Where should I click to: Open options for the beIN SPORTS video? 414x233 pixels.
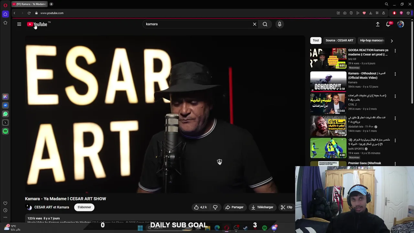click(395, 141)
